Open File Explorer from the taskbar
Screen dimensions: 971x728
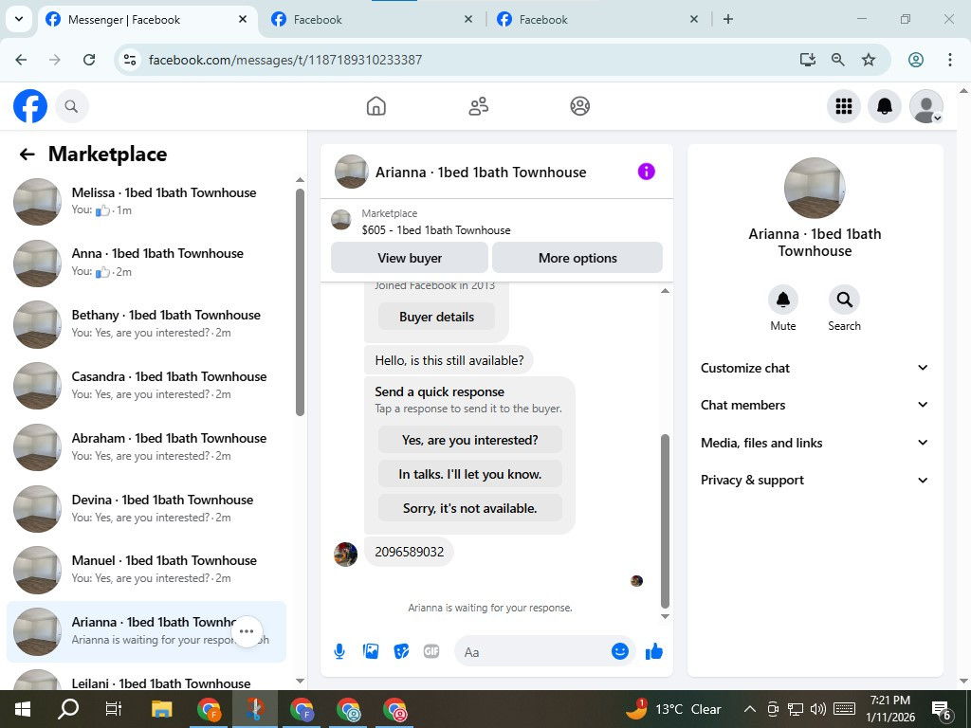click(x=161, y=709)
